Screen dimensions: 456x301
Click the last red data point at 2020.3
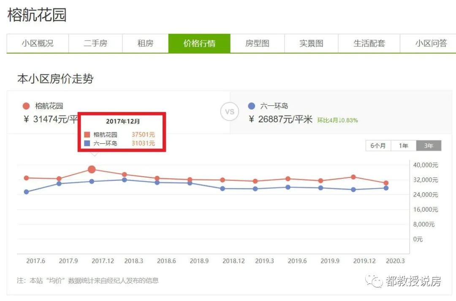tap(387, 183)
